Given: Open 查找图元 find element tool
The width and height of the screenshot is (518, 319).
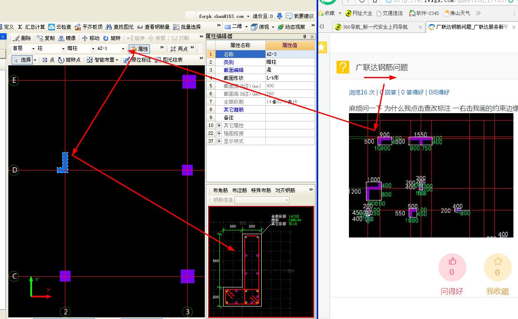Looking at the screenshot, I should [120, 27].
